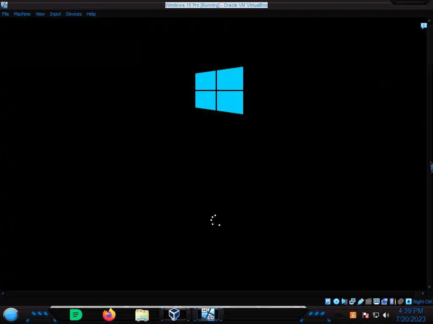Click the 4:39 PM system clock
This screenshot has width=433, height=324.
pyautogui.click(x=411, y=311)
